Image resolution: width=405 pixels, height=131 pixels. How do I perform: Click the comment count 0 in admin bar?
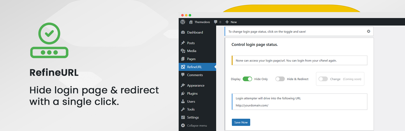pyautogui.click(x=220, y=22)
